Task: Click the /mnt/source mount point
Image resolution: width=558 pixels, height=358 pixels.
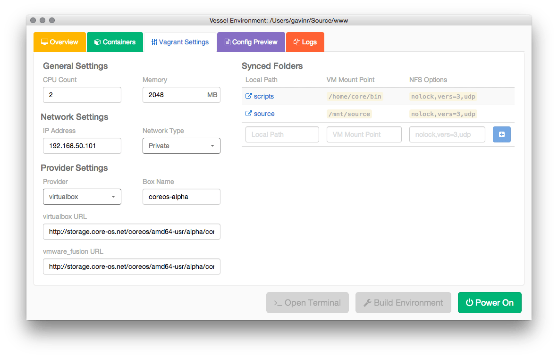Action: point(349,114)
